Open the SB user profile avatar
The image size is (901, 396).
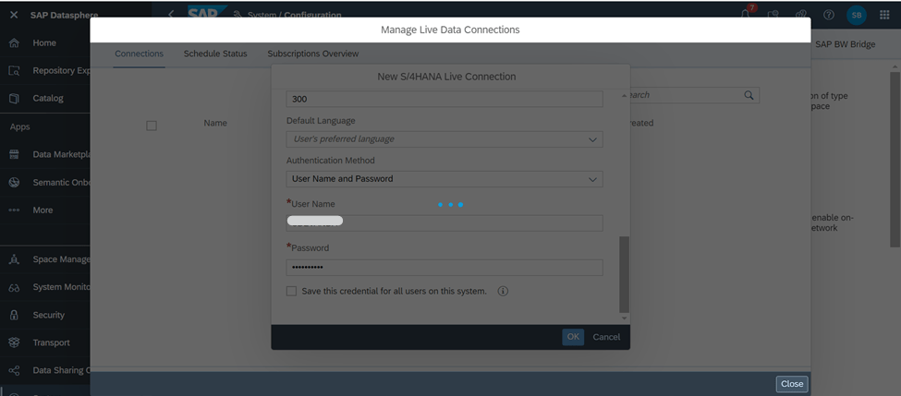[856, 15]
